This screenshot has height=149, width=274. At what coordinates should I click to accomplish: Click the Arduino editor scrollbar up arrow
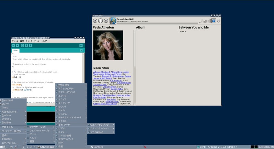[x=83, y=54]
